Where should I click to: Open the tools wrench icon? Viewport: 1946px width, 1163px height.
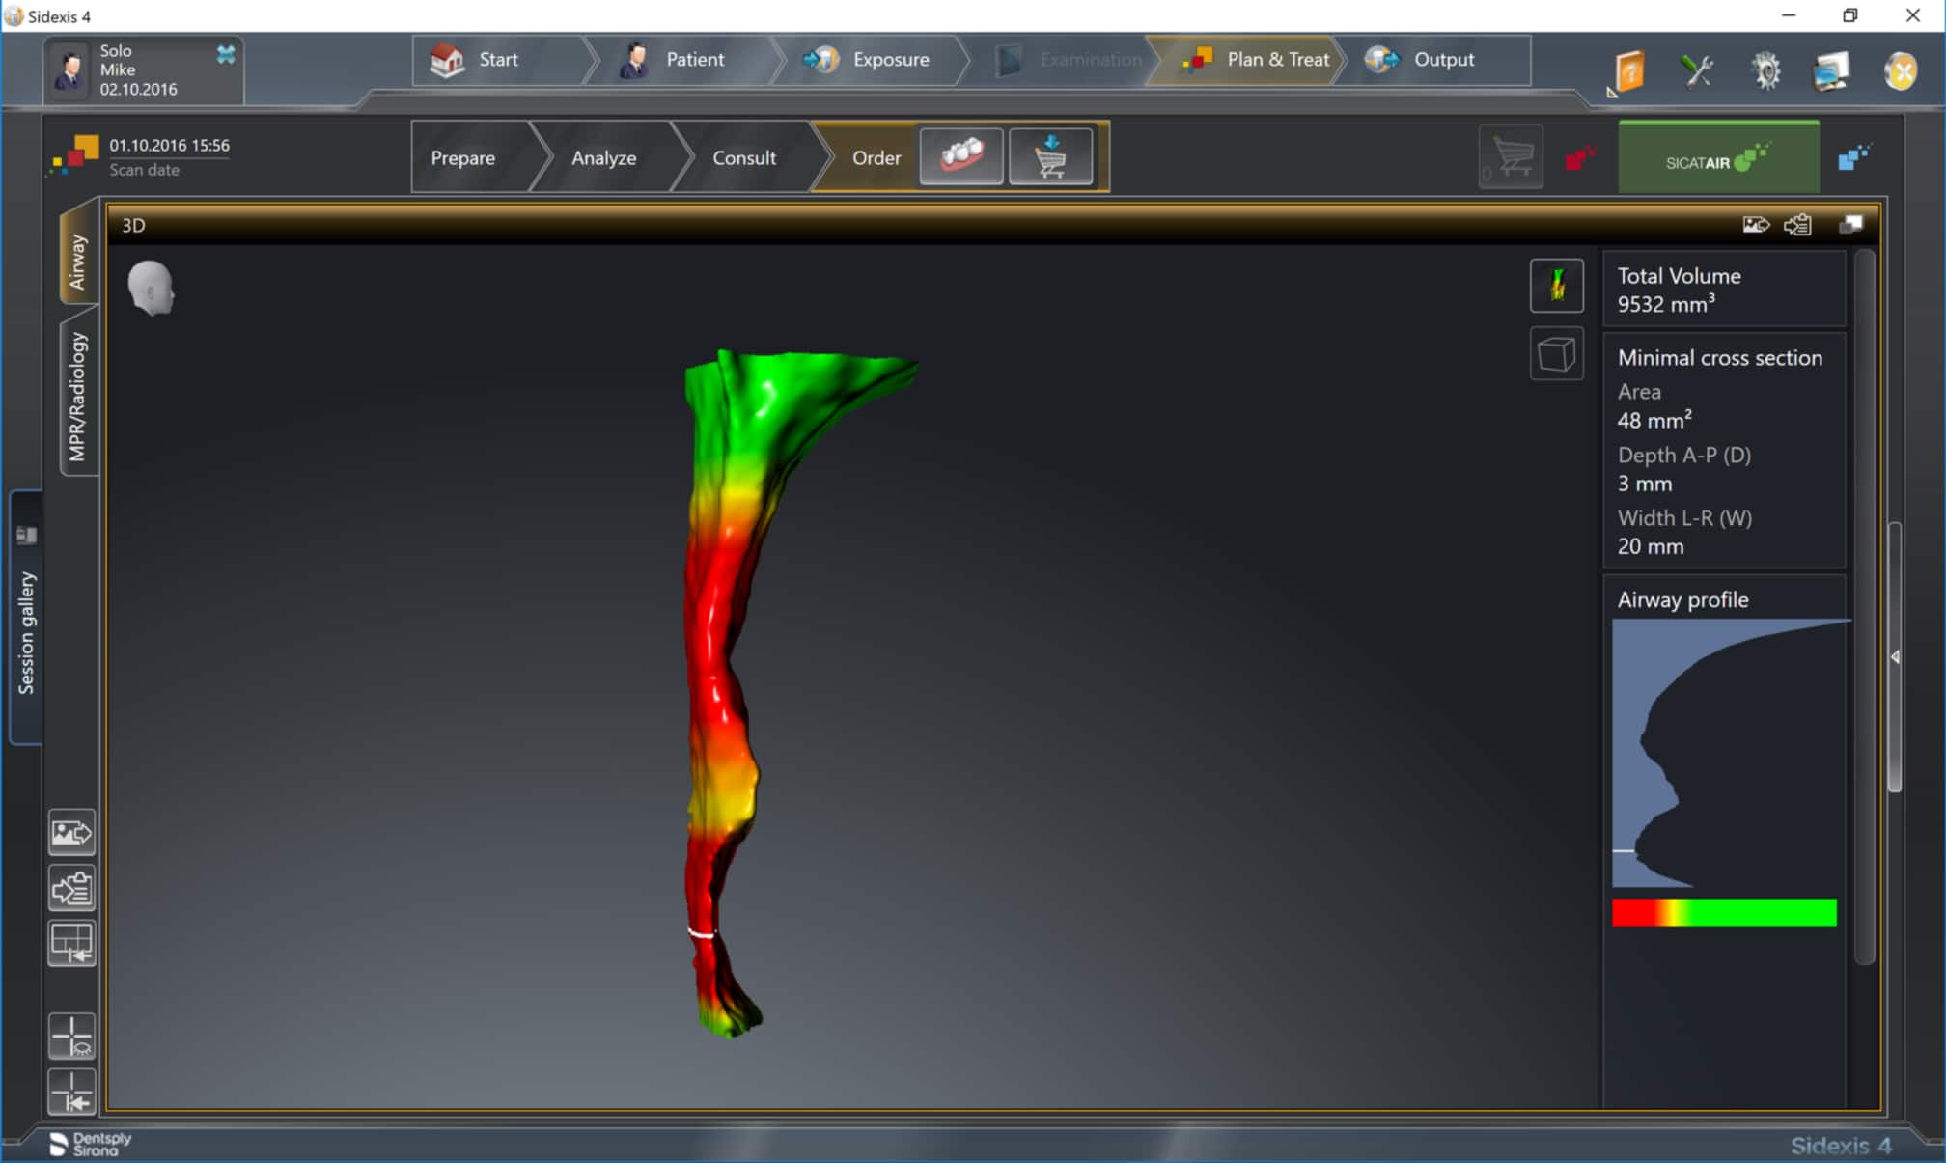pos(1696,71)
